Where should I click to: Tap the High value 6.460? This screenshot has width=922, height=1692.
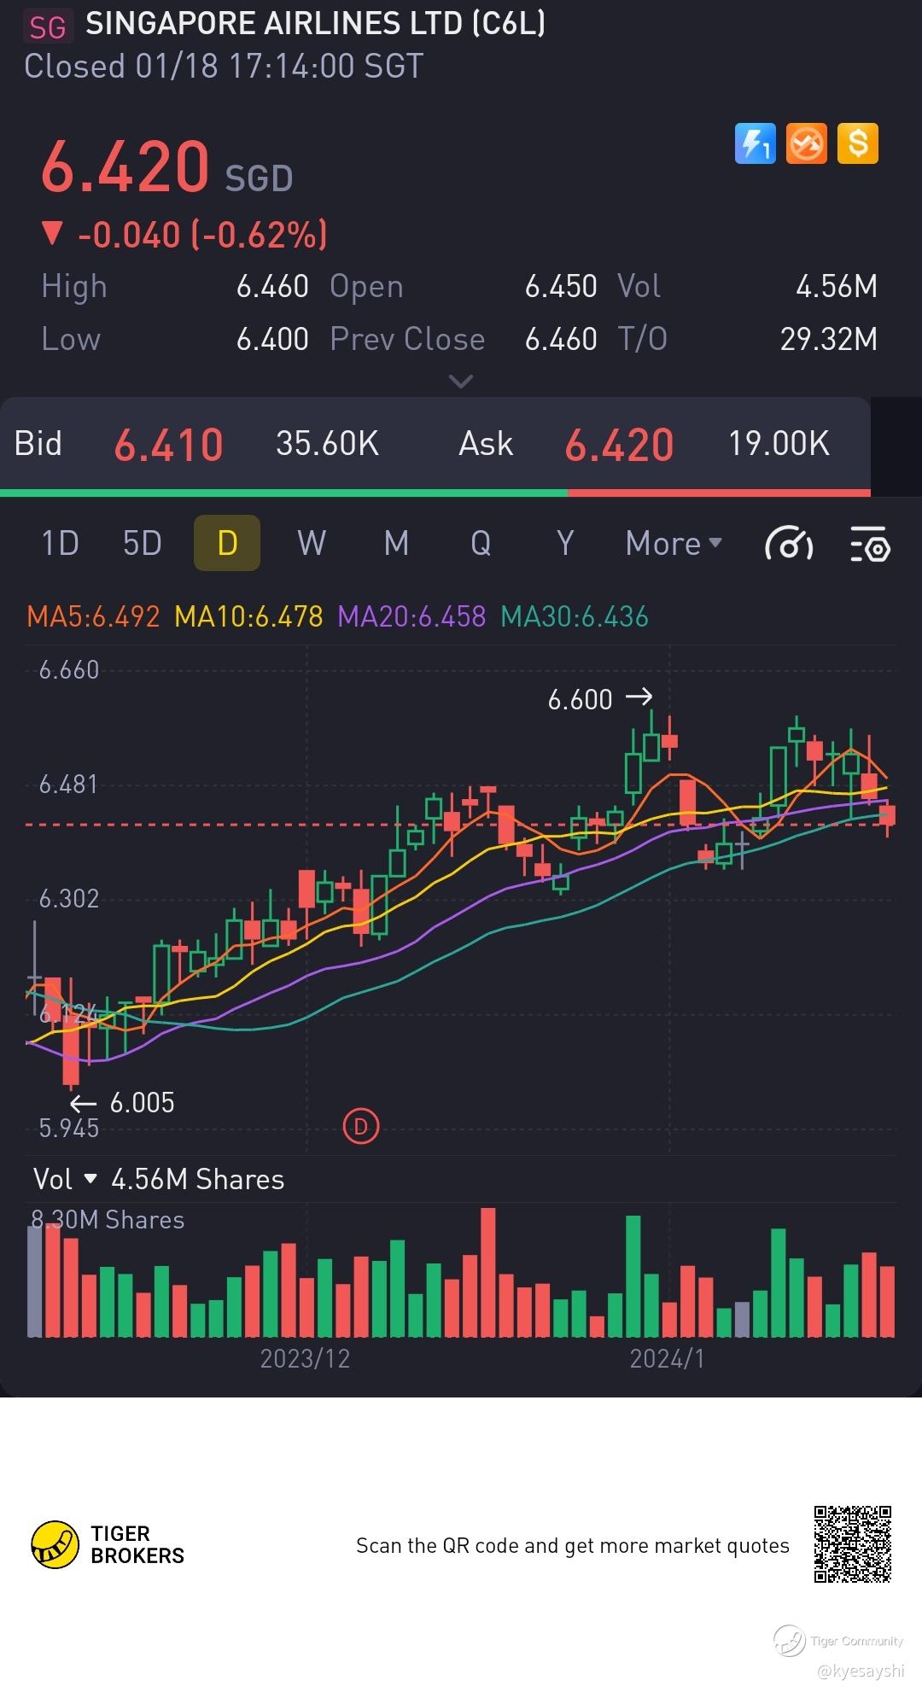[272, 287]
